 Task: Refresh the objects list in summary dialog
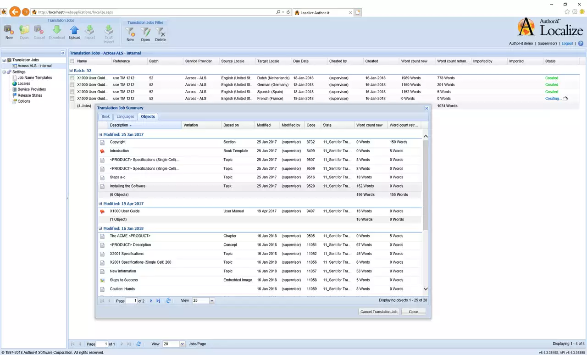point(168,301)
